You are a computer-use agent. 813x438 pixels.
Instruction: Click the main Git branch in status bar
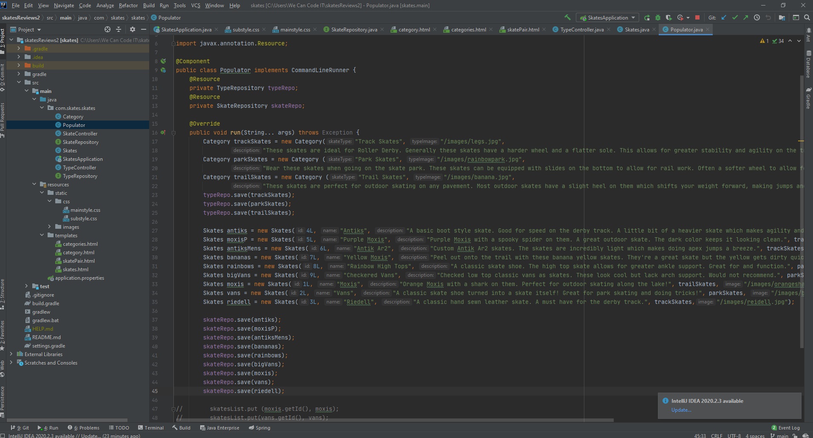tap(779, 435)
